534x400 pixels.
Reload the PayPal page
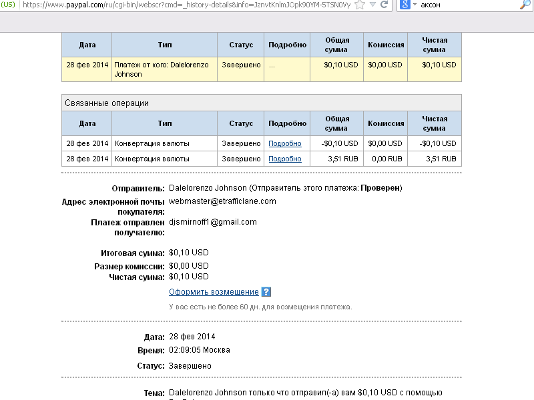click(384, 5)
